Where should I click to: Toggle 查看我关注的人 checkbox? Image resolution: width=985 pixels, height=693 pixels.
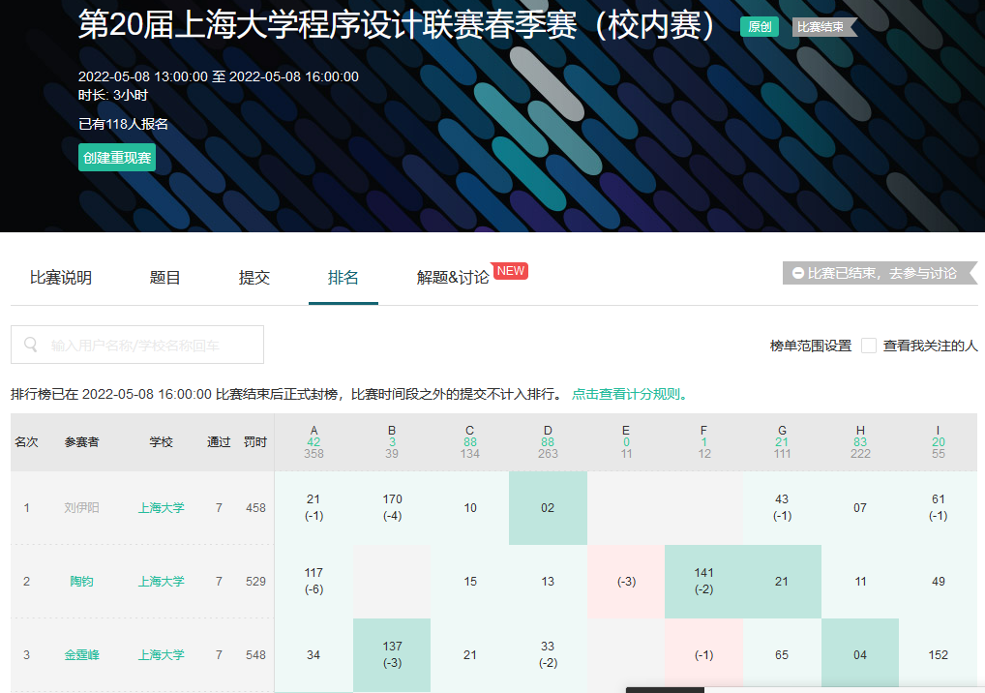[x=869, y=346]
